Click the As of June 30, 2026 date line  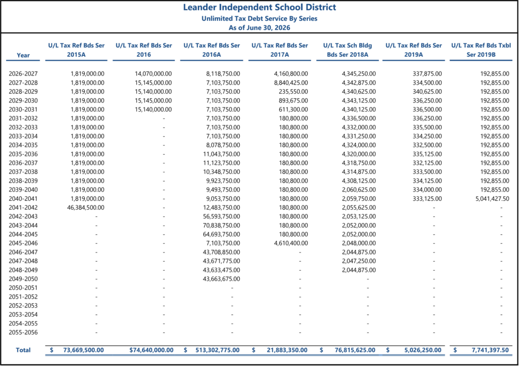[x=259, y=28]
